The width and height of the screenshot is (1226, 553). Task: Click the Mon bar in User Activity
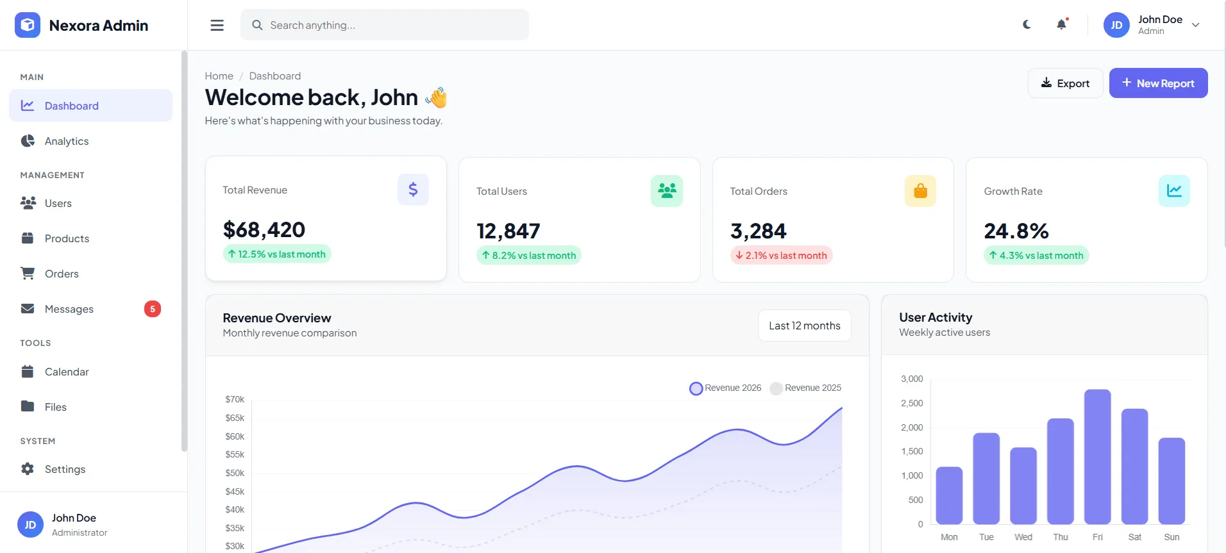(949, 495)
